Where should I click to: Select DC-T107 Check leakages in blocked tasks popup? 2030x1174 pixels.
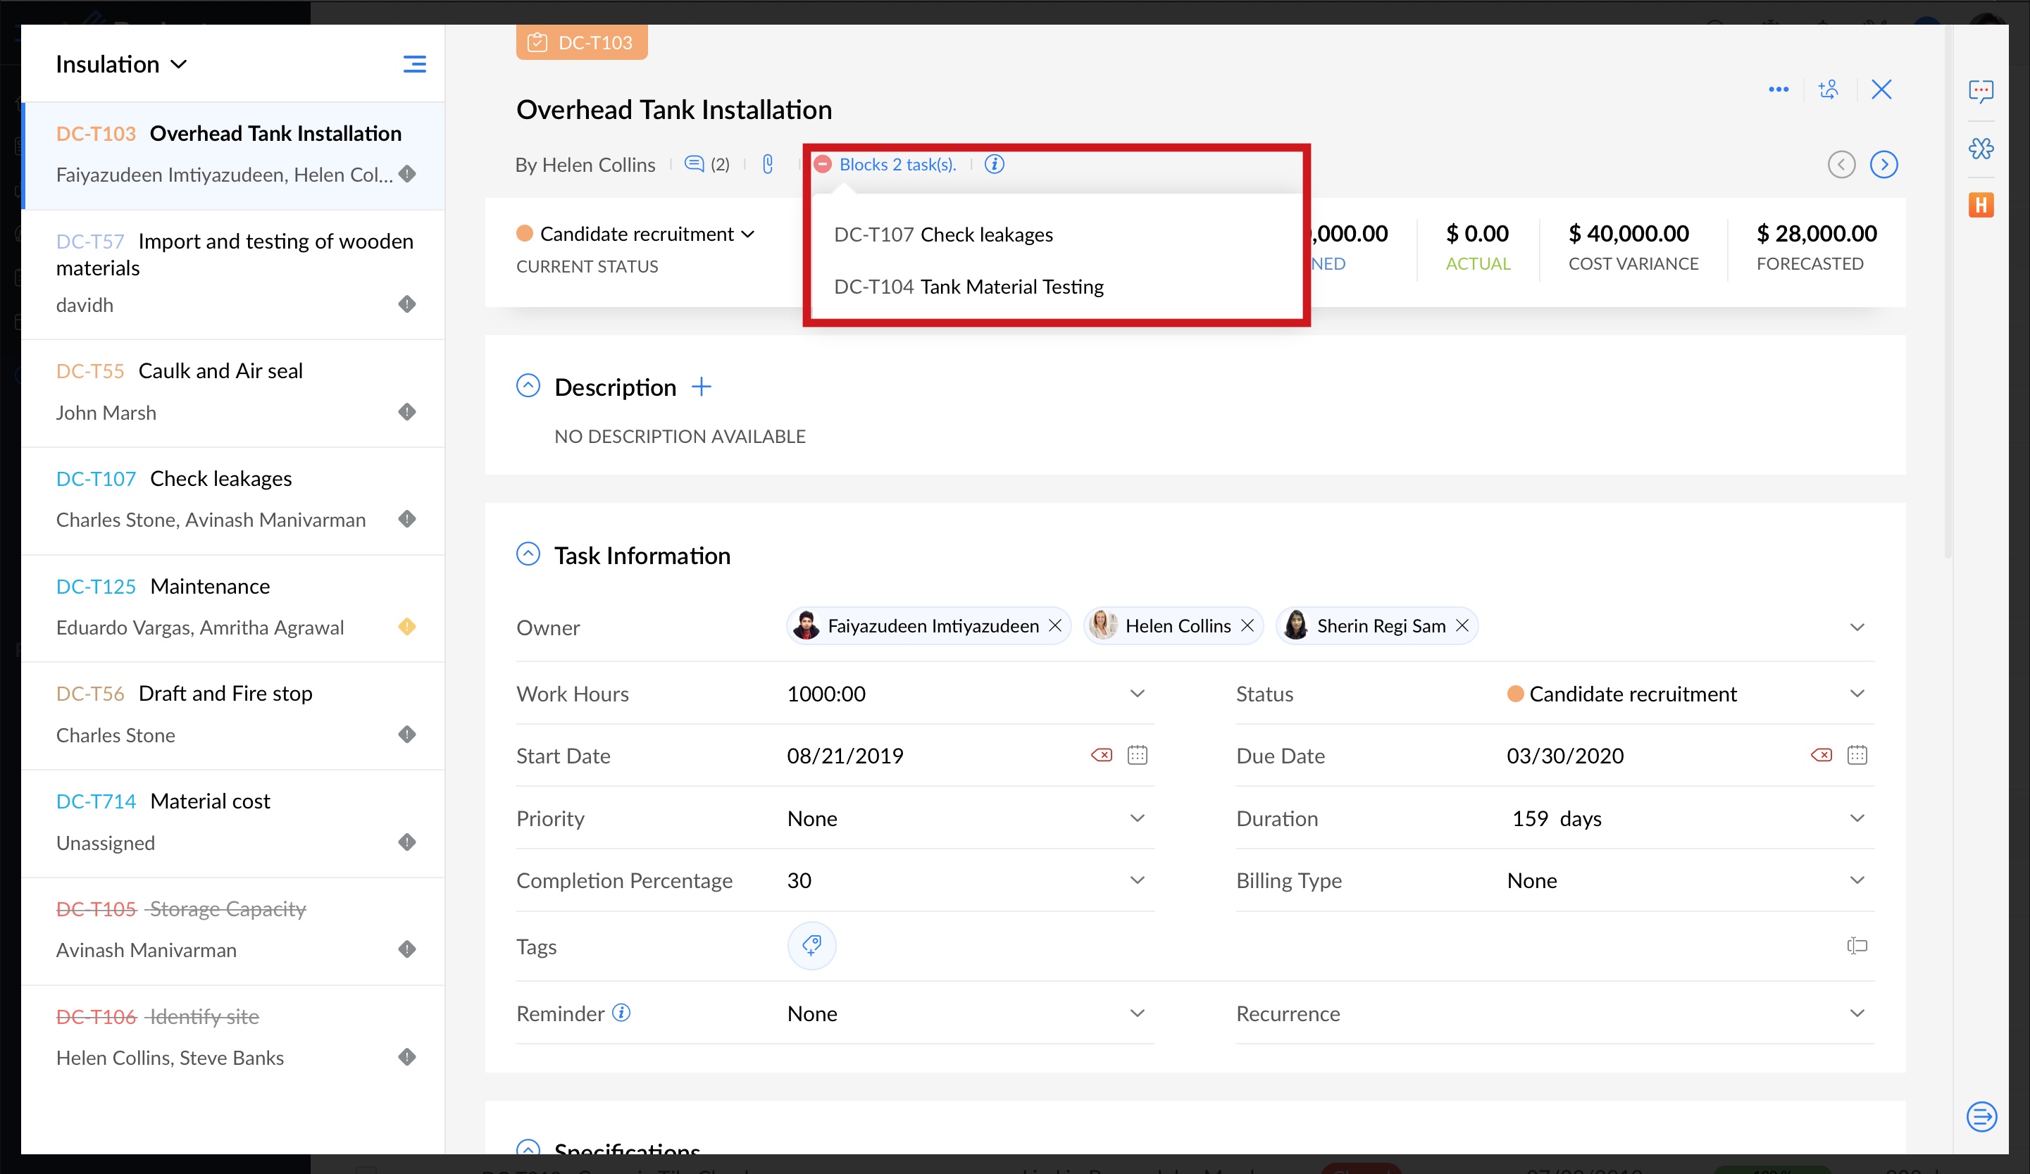[942, 235]
